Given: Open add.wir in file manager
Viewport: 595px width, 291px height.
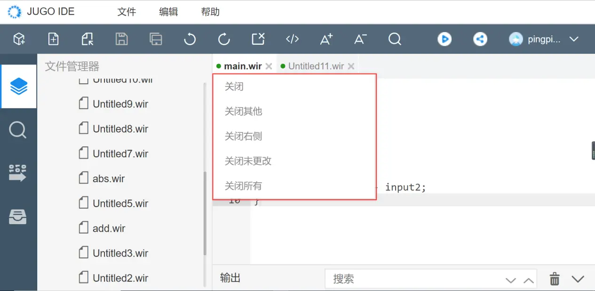Looking at the screenshot, I should coord(109,229).
